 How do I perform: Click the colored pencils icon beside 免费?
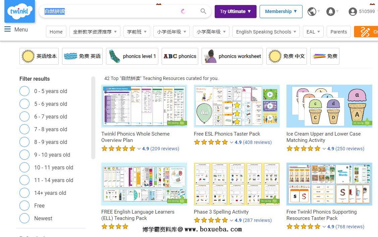(319, 56)
